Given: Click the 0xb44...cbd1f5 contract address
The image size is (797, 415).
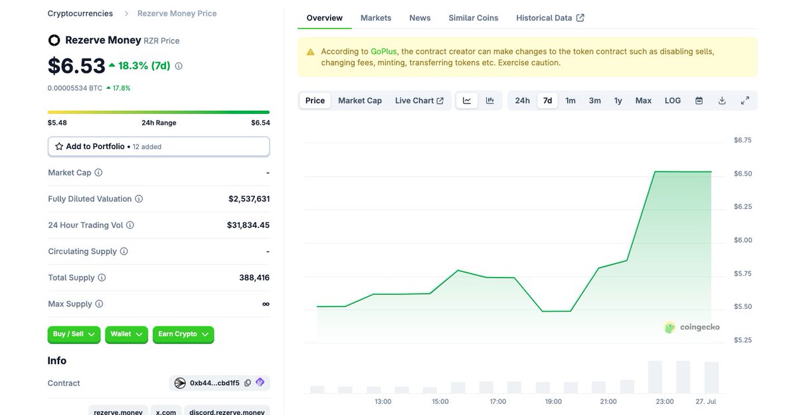Looking at the screenshot, I should [x=215, y=383].
